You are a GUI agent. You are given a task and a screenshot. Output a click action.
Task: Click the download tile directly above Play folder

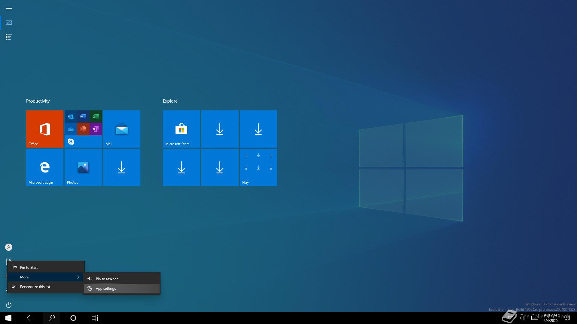point(258,129)
